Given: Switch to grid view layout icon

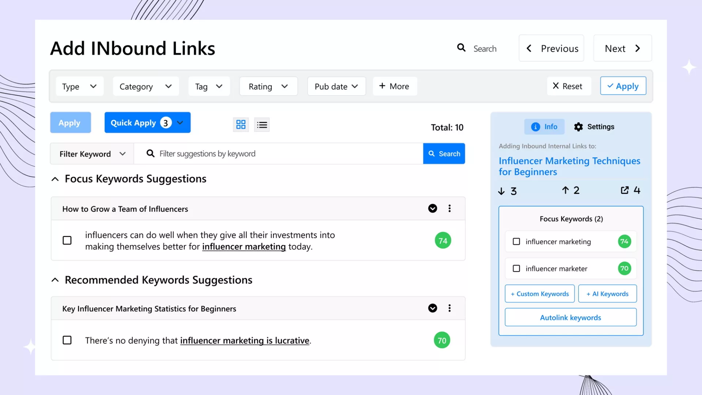Looking at the screenshot, I should point(241,125).
